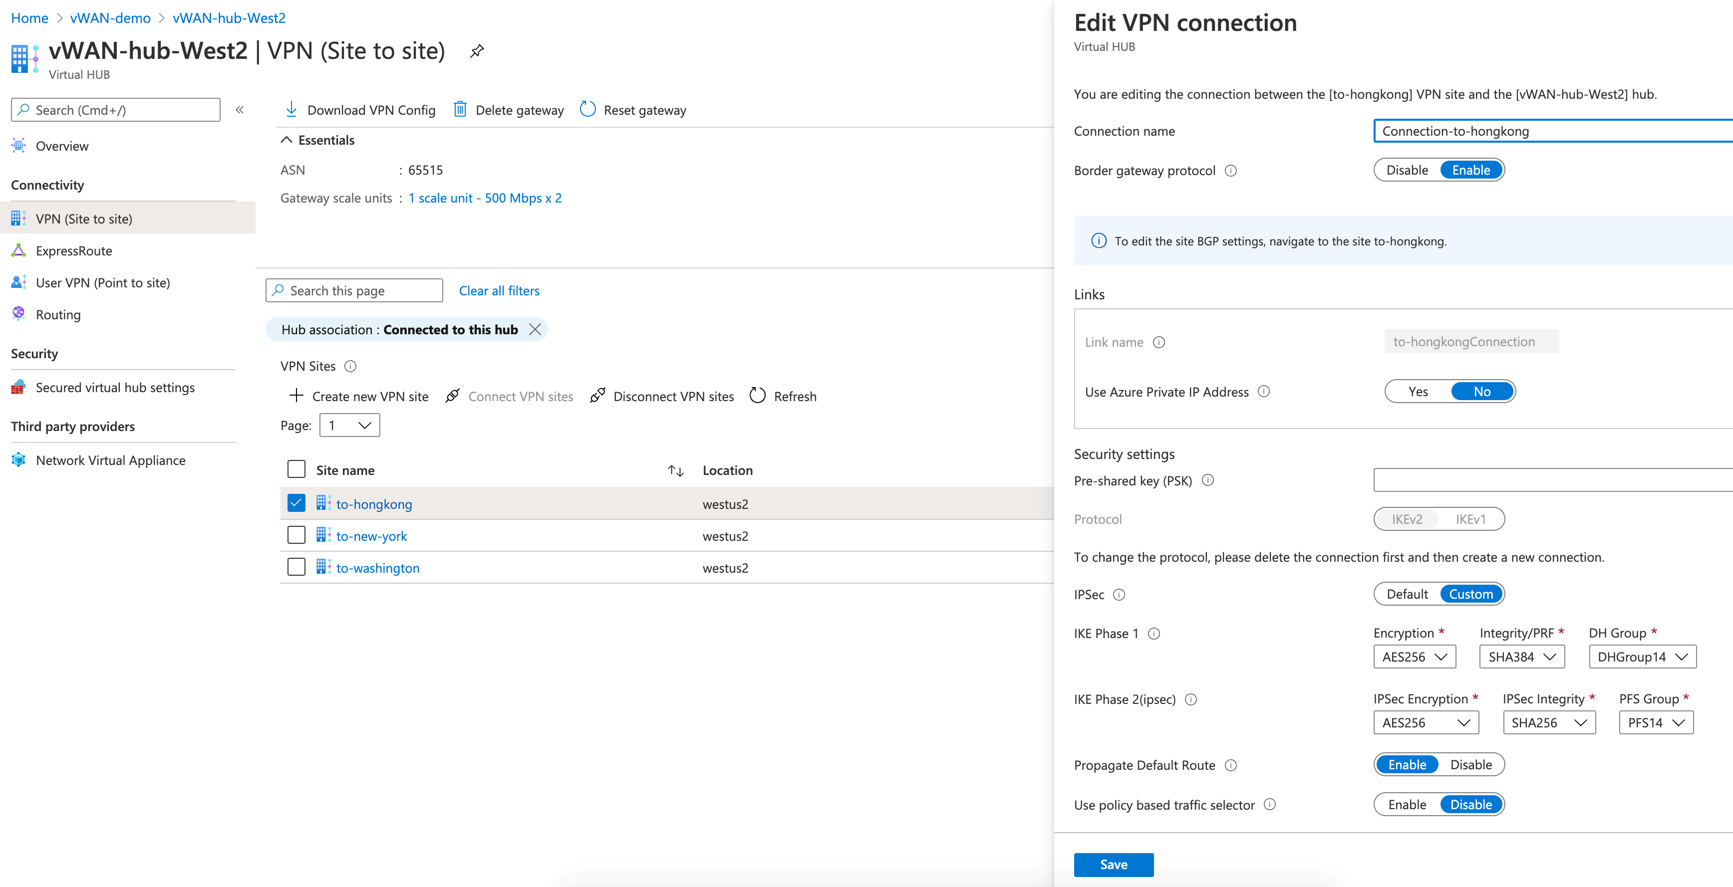Viewport: 1733px width, 887px height.
Task: Click the Delete gateway trash icon
Action: 460,109
